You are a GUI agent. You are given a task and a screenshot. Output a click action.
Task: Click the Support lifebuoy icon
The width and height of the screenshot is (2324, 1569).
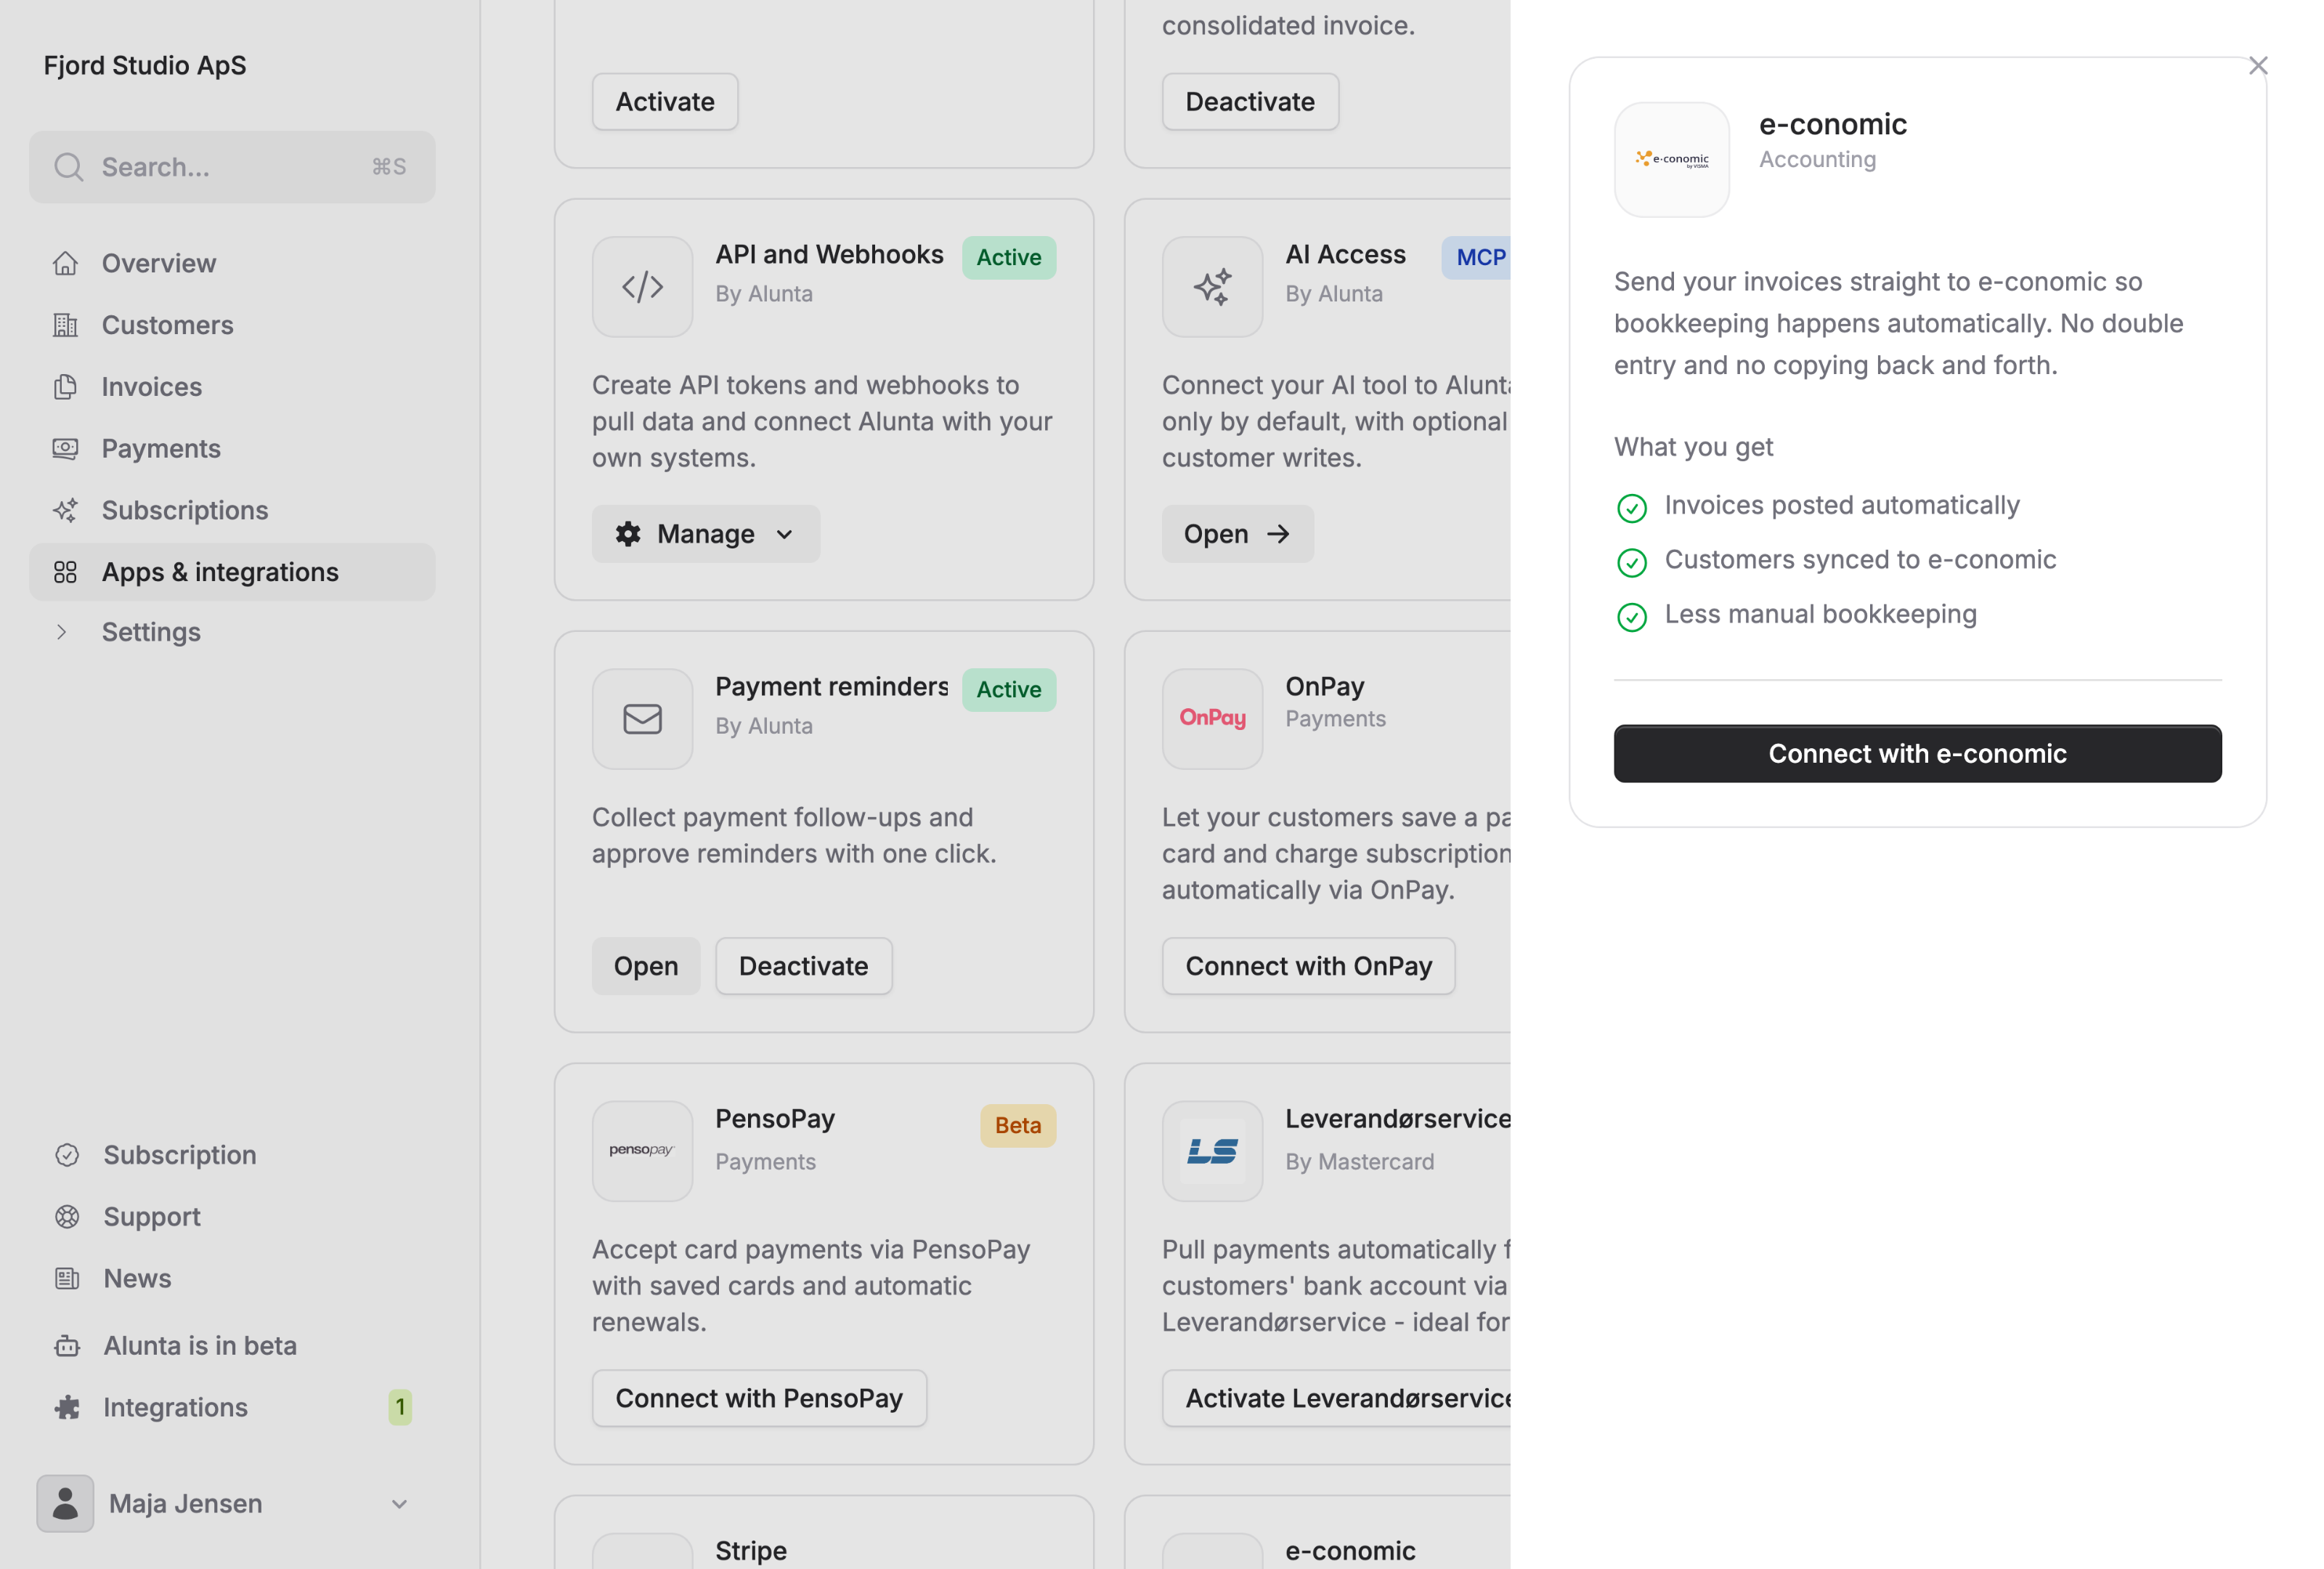(x=67, y=1217)
